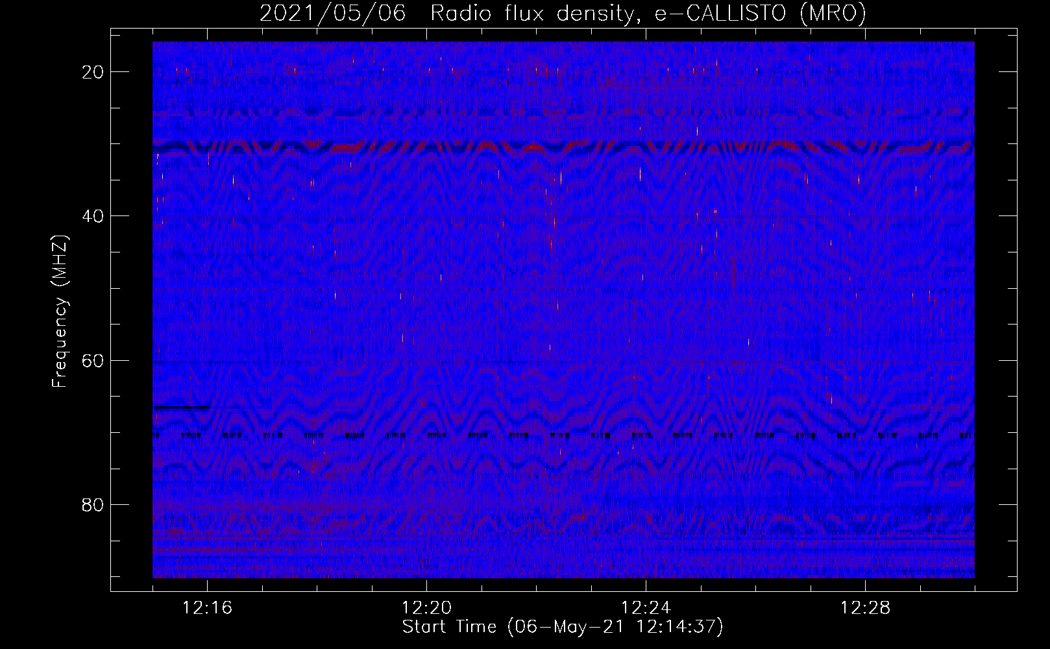
Task: Click the "40" frequency tick label
Action: [x=93, y=216]
